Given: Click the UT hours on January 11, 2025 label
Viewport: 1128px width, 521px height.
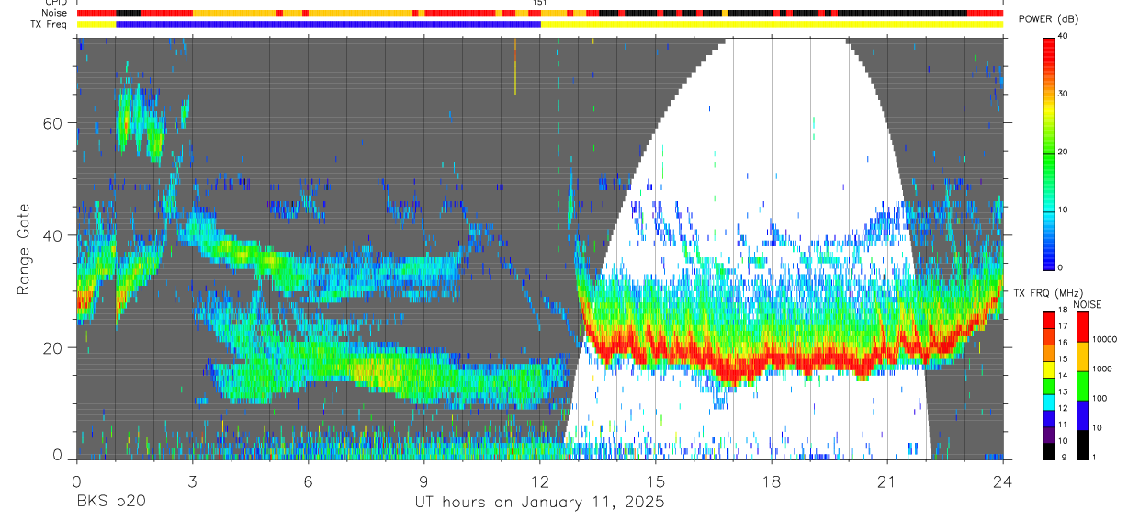Looking at the screenshot, I should (x=539, y=502).
